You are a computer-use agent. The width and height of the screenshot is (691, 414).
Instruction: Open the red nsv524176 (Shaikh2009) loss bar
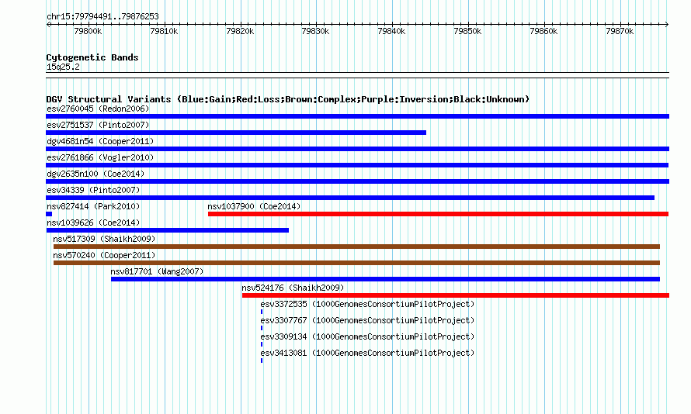coord(455,295)
